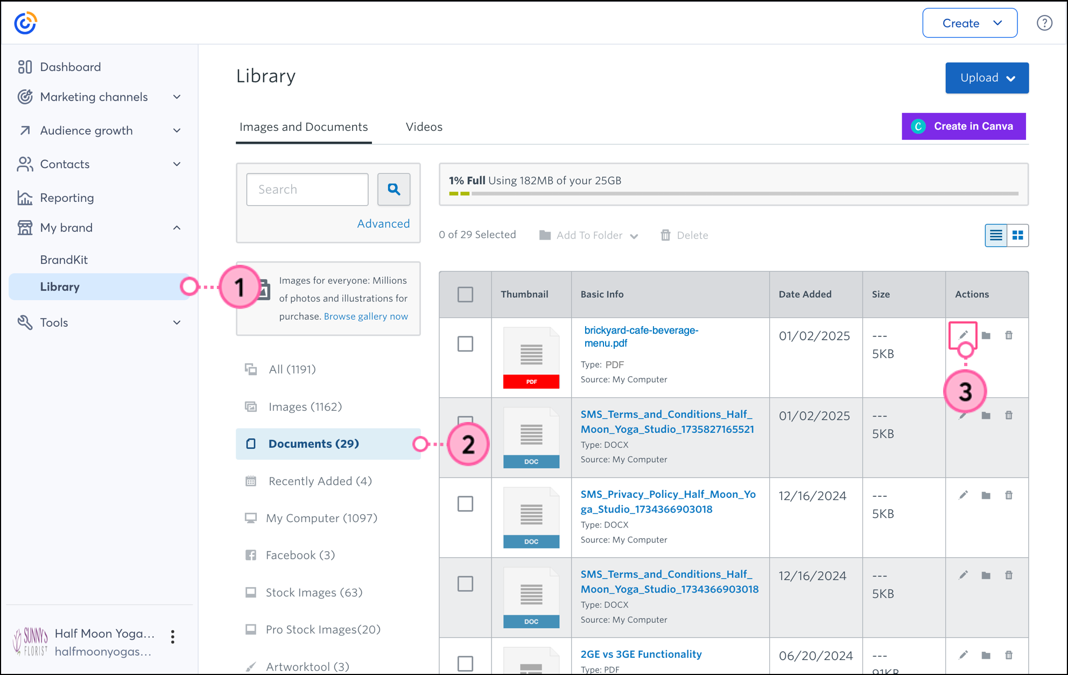Open the Create dropdown
This screenshot has width=1068, height=675.
tap(969, 23)
